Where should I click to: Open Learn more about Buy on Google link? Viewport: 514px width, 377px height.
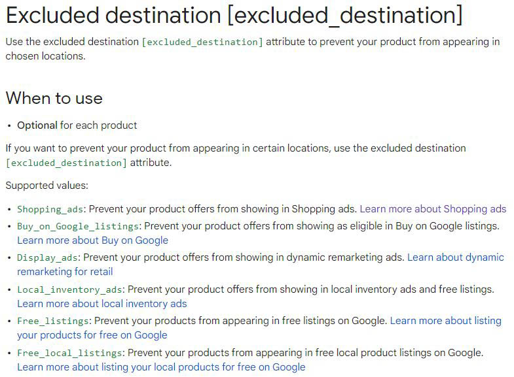pos(92,240)
